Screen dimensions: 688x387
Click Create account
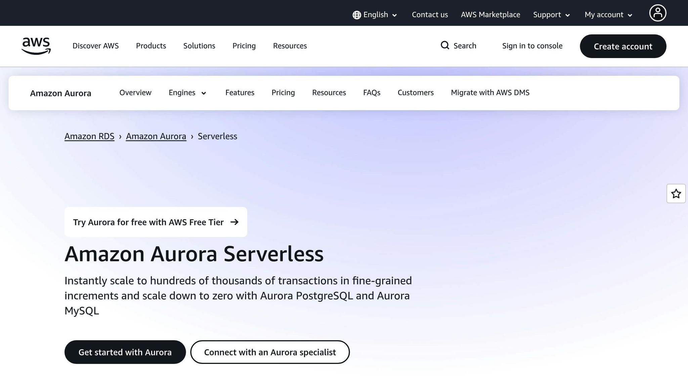[623, 46]
